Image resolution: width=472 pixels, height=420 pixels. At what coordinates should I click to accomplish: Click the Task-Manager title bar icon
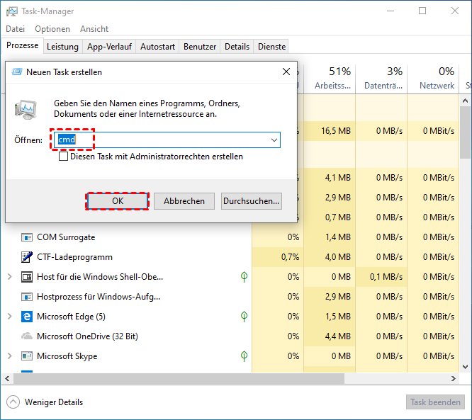pyautogui.click(x=12, y=11)
